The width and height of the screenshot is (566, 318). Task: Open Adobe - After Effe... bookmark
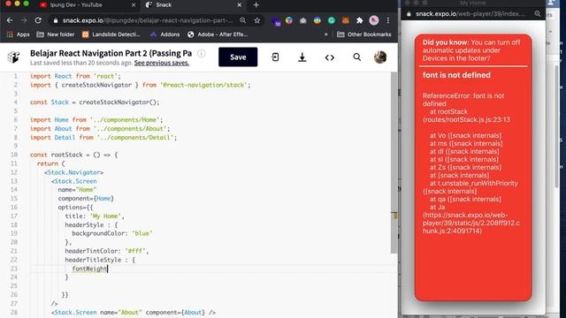218,34
